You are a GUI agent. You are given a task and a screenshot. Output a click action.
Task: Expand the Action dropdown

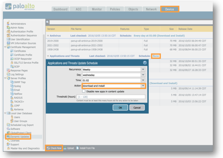[x=143, y=86]
